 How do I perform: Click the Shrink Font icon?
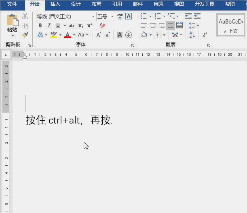pos(108,35)
